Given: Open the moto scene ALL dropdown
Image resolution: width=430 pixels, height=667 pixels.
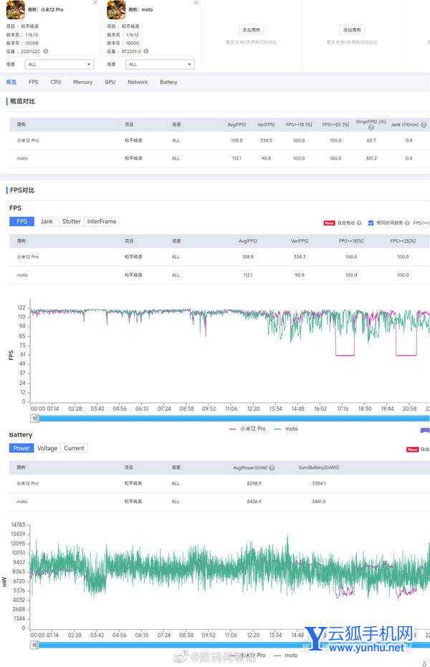Looking at the screenshot, I should pos(160,64).
